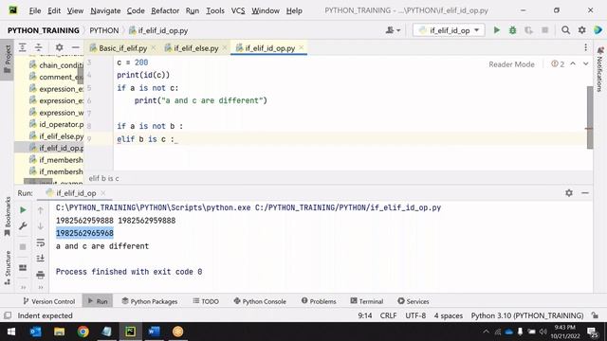Viewport: 607px width, 341px height.
Task: Open the Navigate menu
Action: [105, 10]
